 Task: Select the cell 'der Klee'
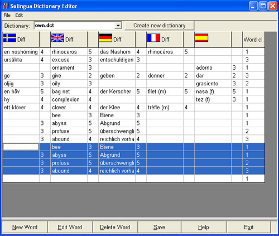coord(117,107)
